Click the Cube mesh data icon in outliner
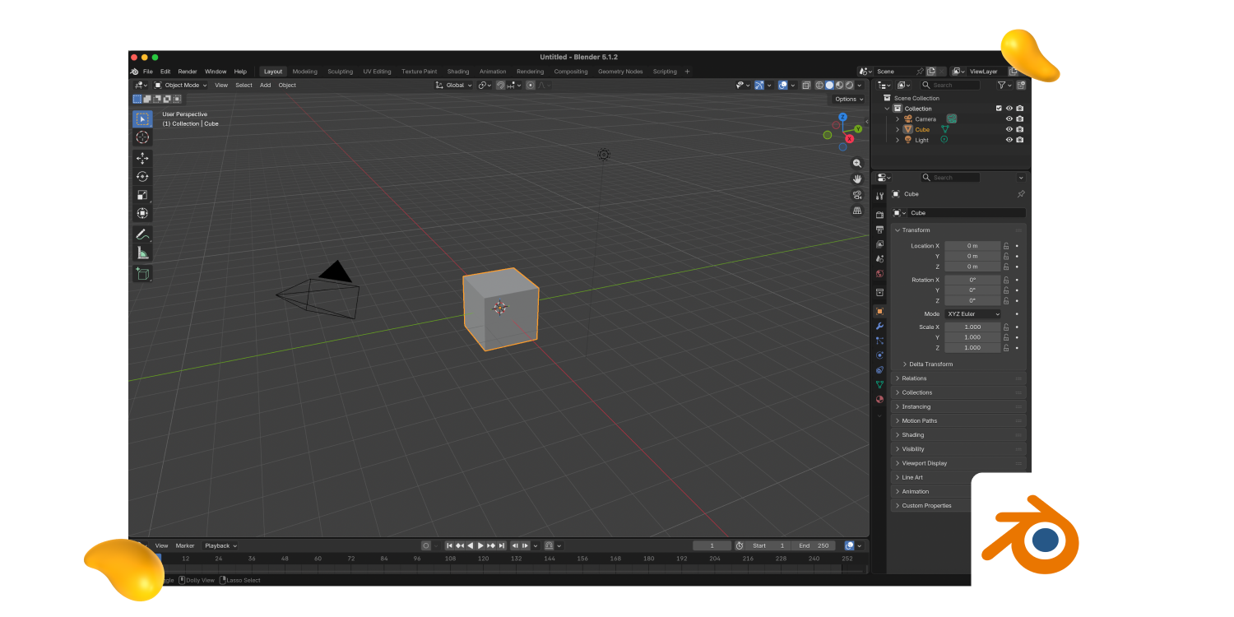 click(945, 129)
